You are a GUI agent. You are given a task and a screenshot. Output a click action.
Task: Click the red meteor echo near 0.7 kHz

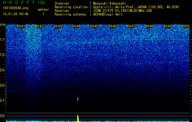tap(78, 99)
